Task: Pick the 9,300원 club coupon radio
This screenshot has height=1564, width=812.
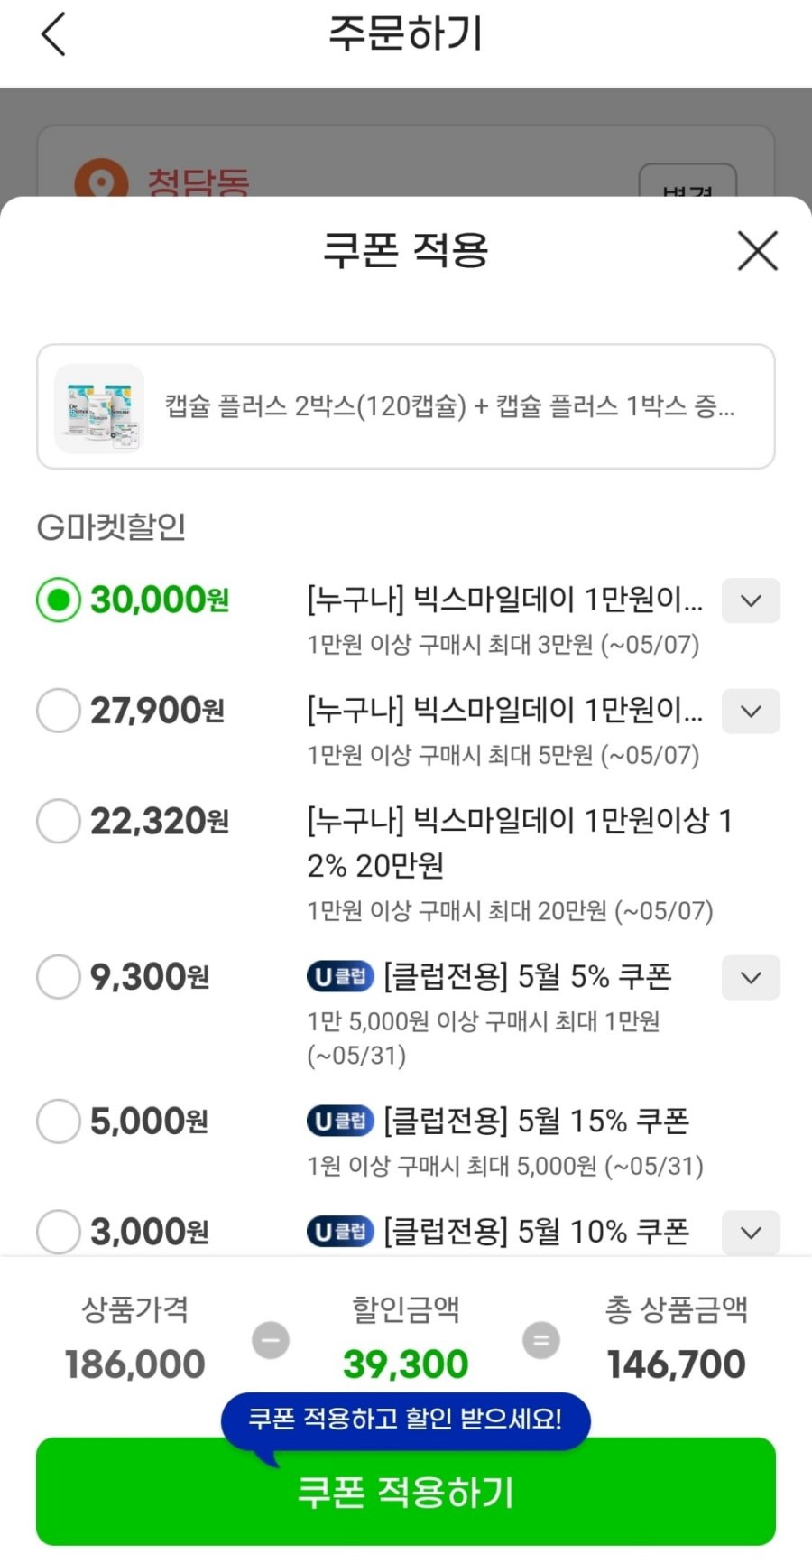Action: [59, 976]
